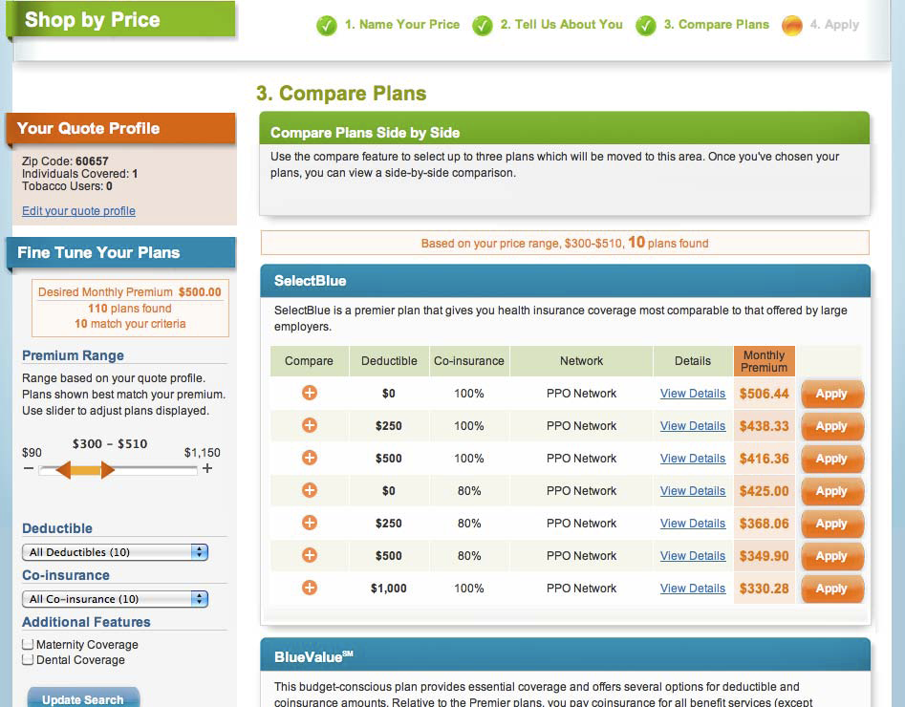The width and height of the screenshot is (905, 707).
Task: Enable Maternity Coverage checkbox
Action: 27,644
